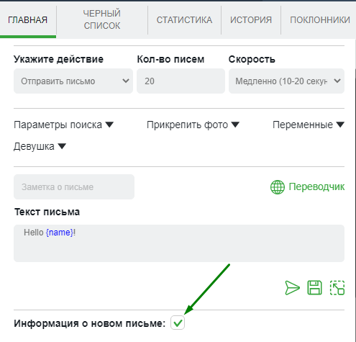
Task: Open the 'ПОКЛОННИКИ' tab
Action: click(320, 19)
